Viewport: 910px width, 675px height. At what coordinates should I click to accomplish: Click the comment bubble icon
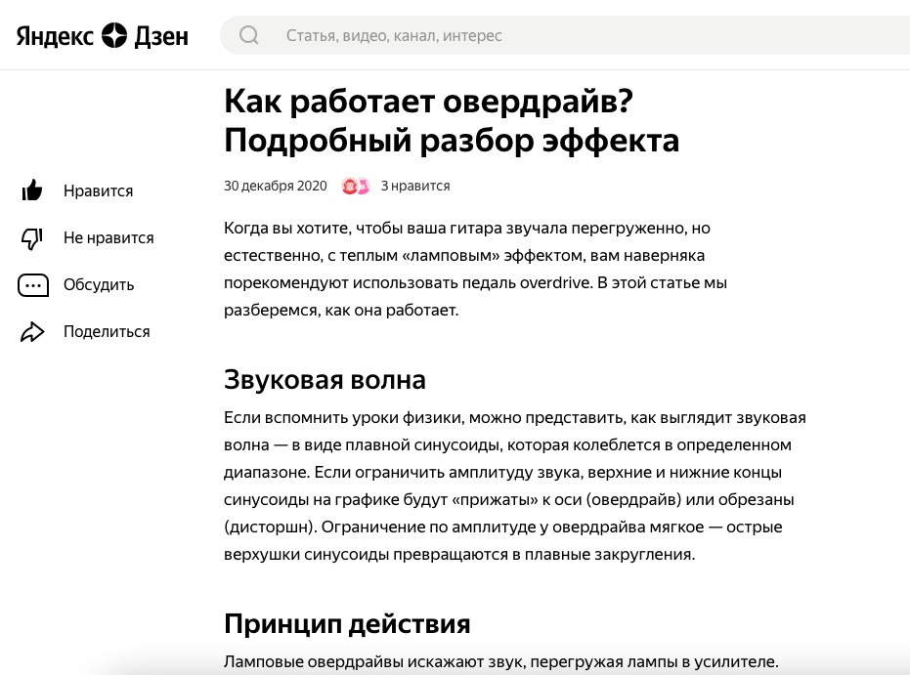[x=33, y=284]
